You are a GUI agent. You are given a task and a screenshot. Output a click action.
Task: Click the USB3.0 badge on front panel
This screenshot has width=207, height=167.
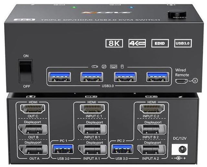click(x=183, y=43)
